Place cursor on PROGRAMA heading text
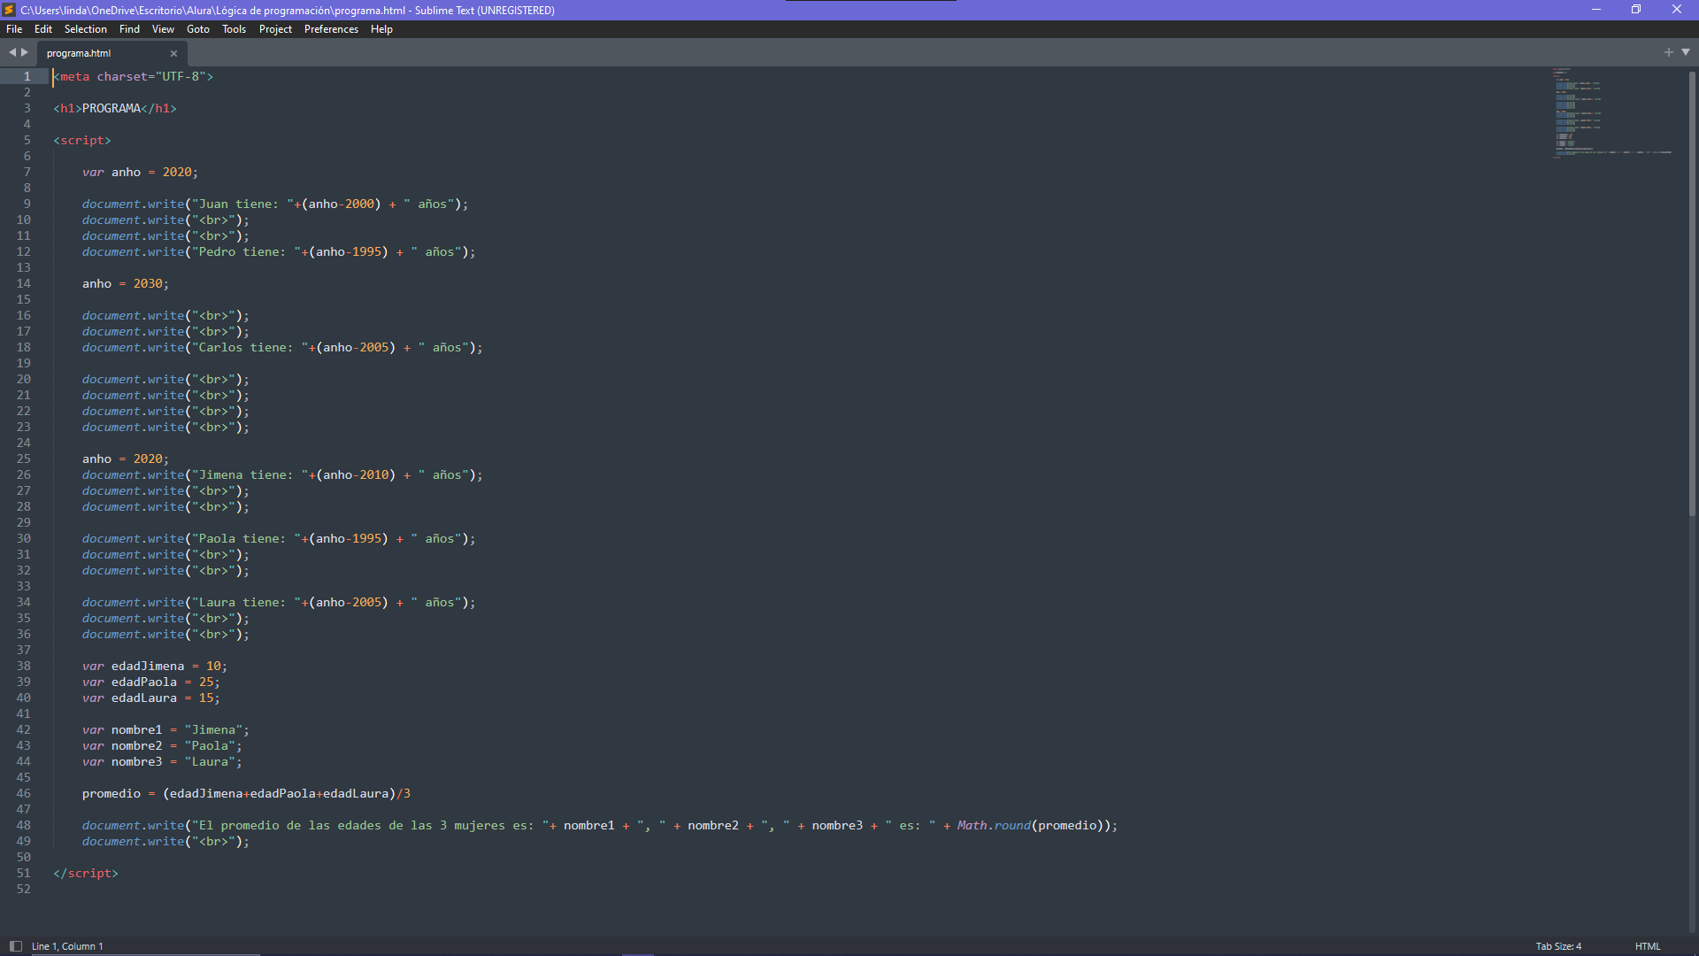Screen dimensions: 1699x956 coord(111,108)
